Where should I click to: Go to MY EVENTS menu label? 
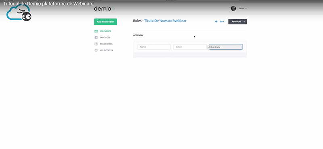(105, 31)
